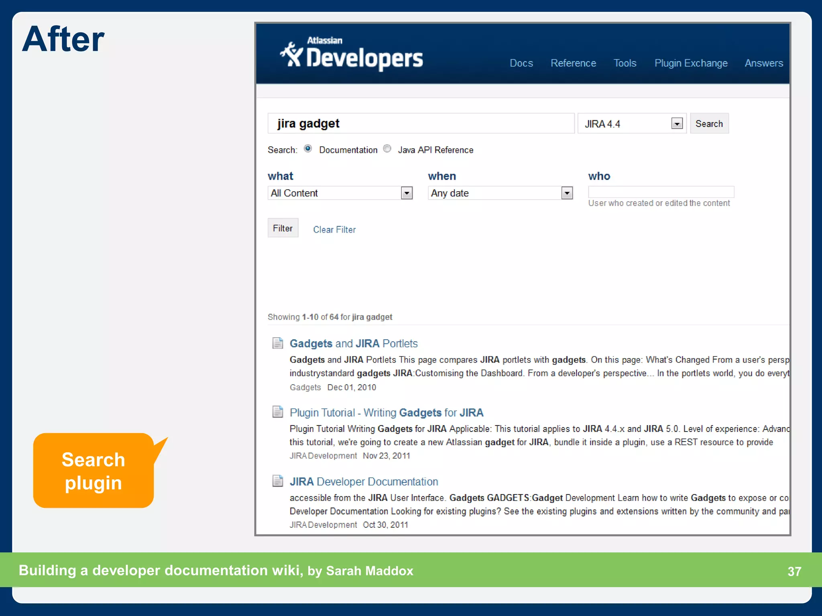Open the Docs navigation item
822x616 pixels.
[x=521, y=63]
